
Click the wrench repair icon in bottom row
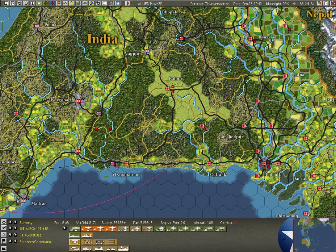coord(75,248)
